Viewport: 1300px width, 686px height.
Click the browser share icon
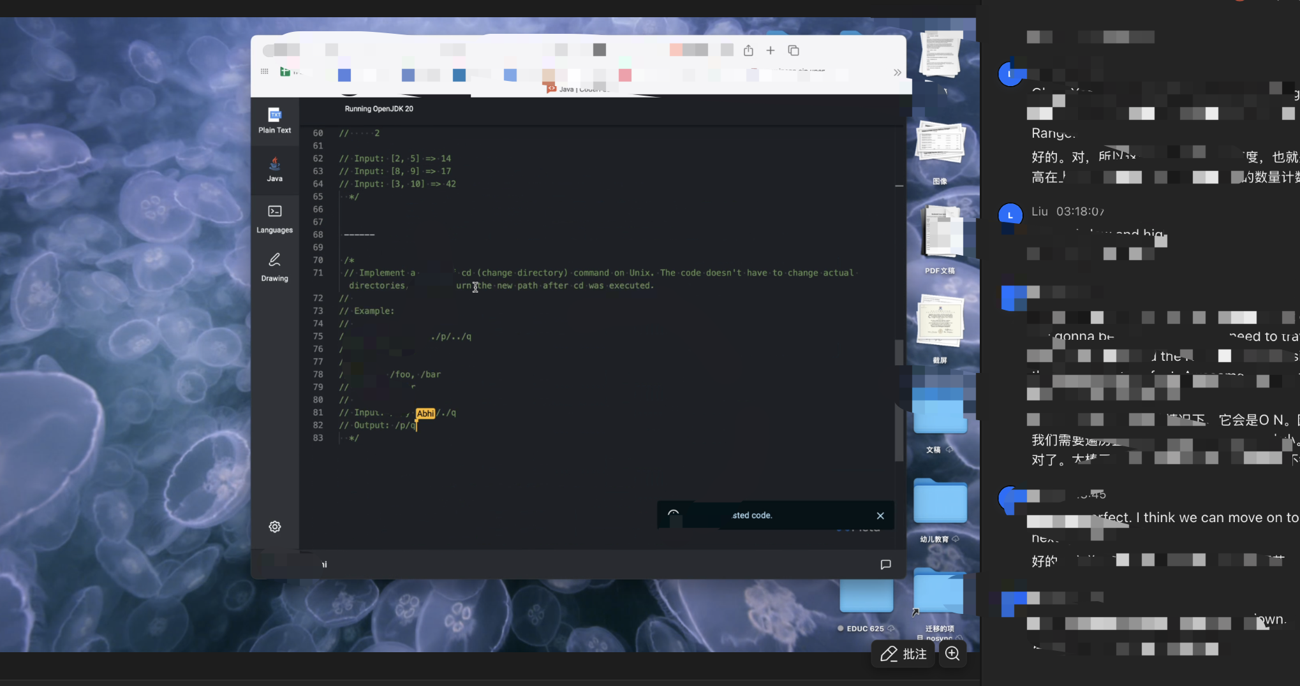coord(748,50)
